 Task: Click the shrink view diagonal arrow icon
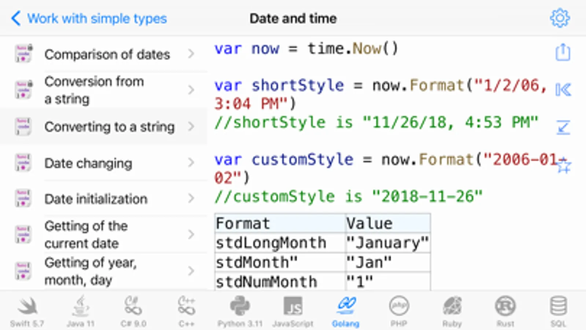(x=563, y=127)
